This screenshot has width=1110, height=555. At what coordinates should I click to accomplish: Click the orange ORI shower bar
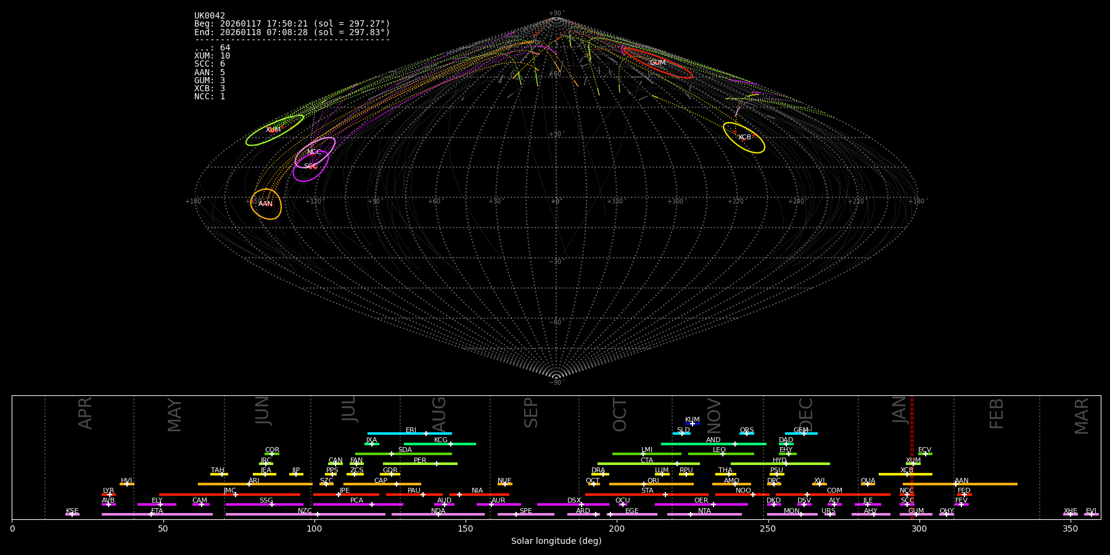tap(651, 484)
